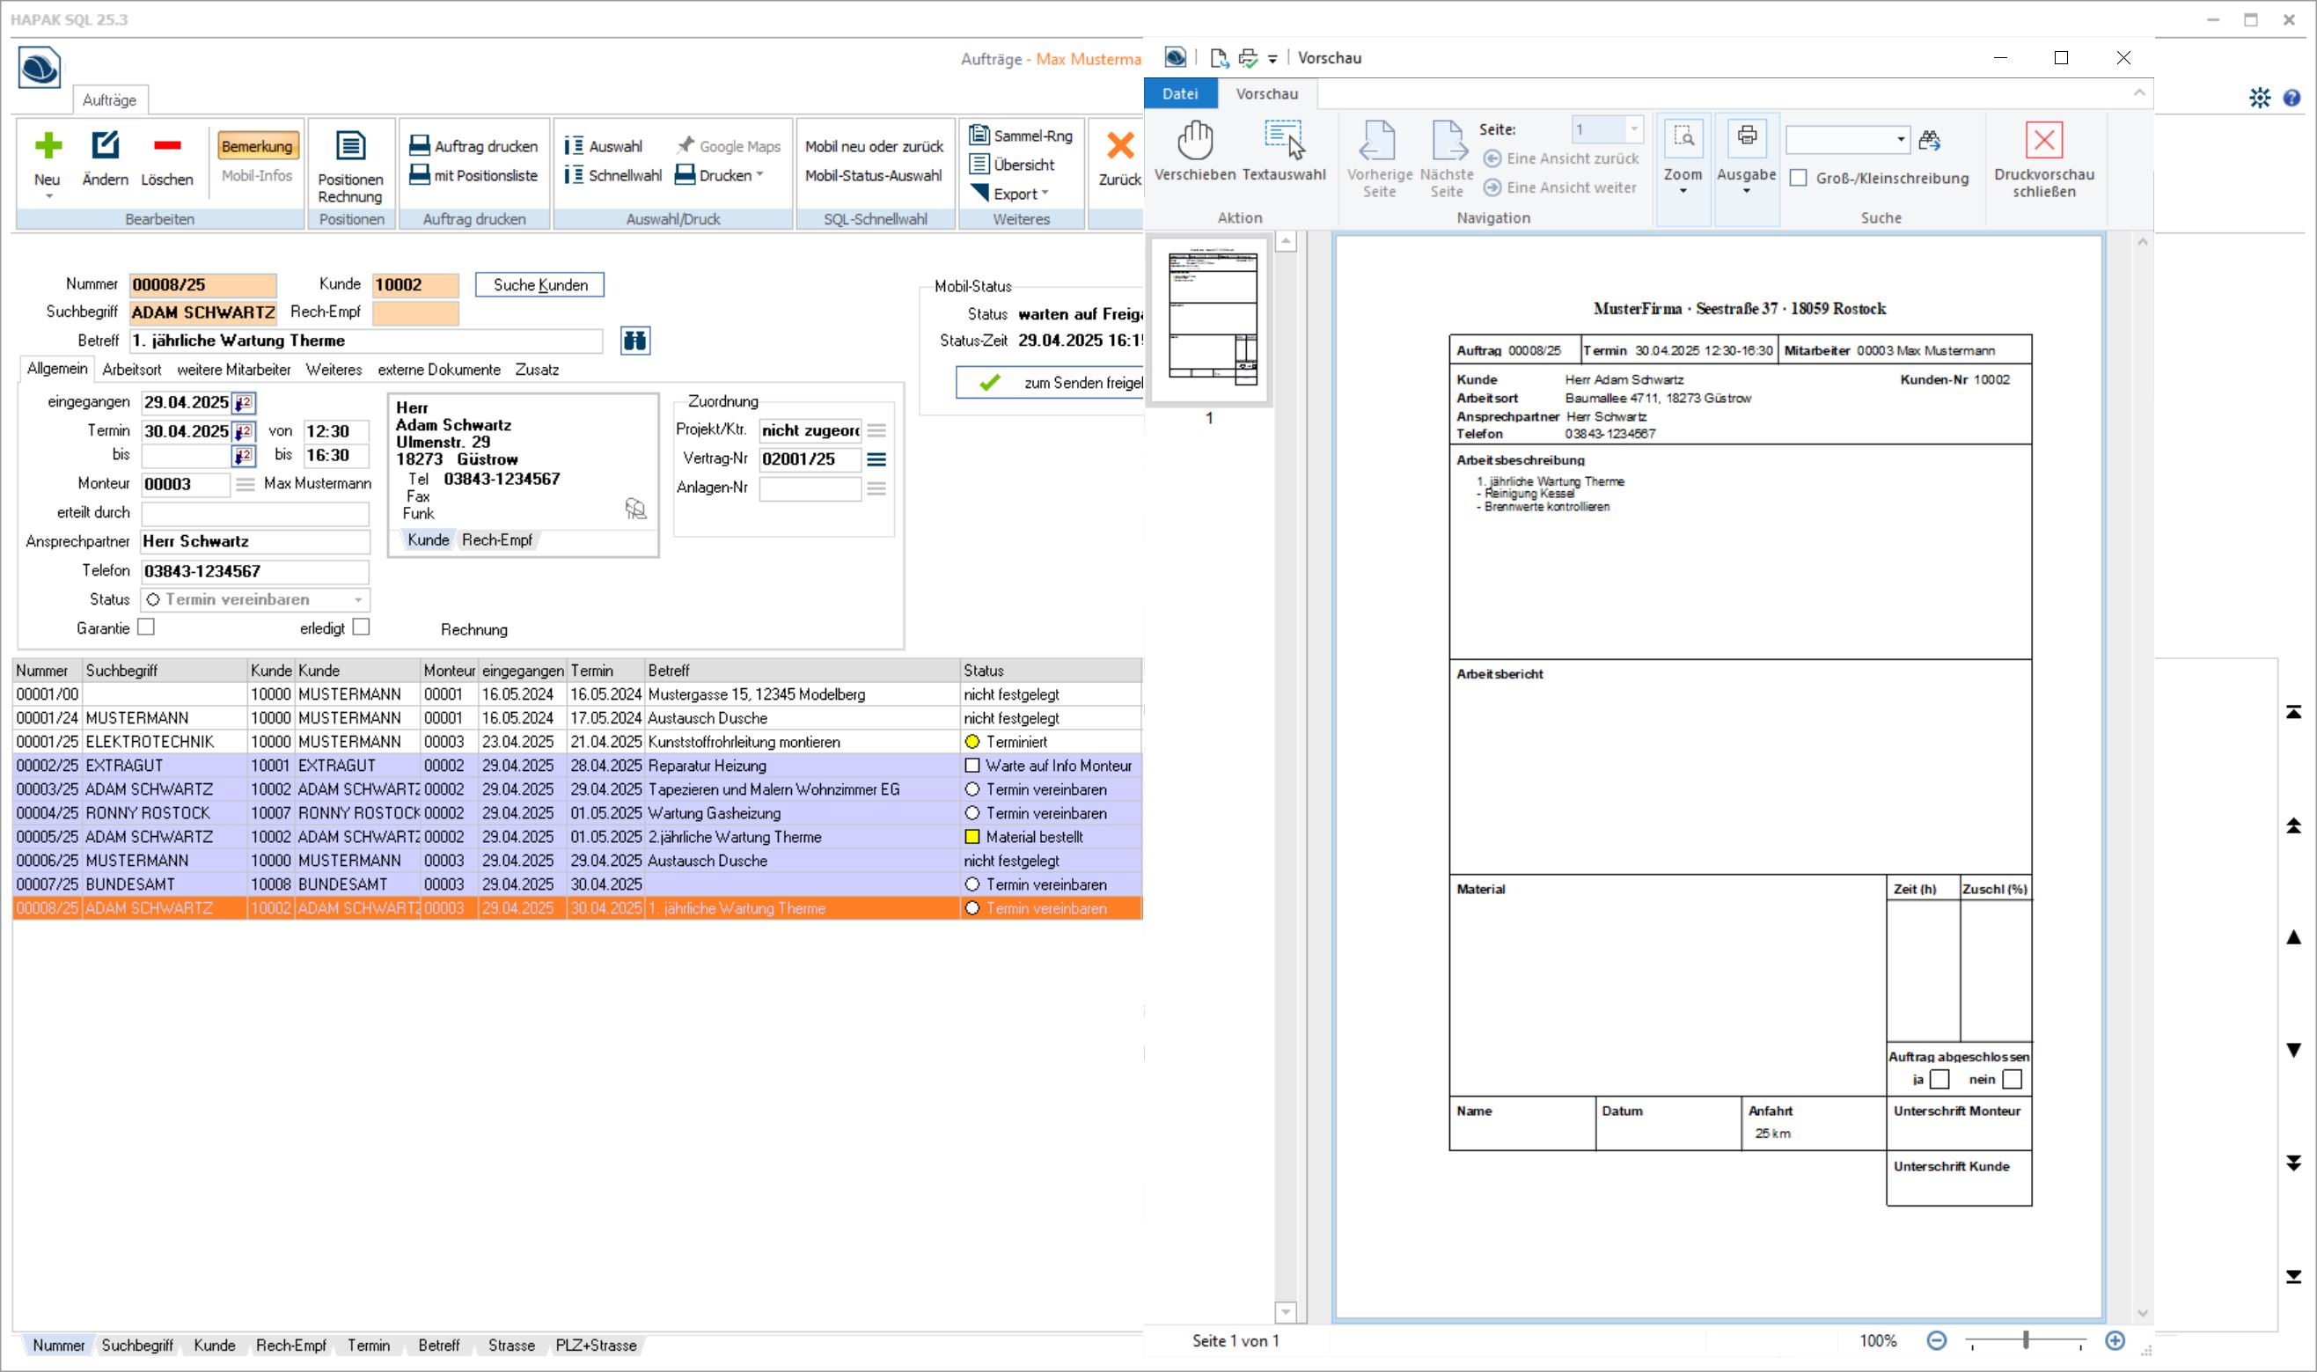Viewport: 2317px width, 1372px height.
Task: Open the Ausgabe dropdown menu
Action: tap(1746, 190)
